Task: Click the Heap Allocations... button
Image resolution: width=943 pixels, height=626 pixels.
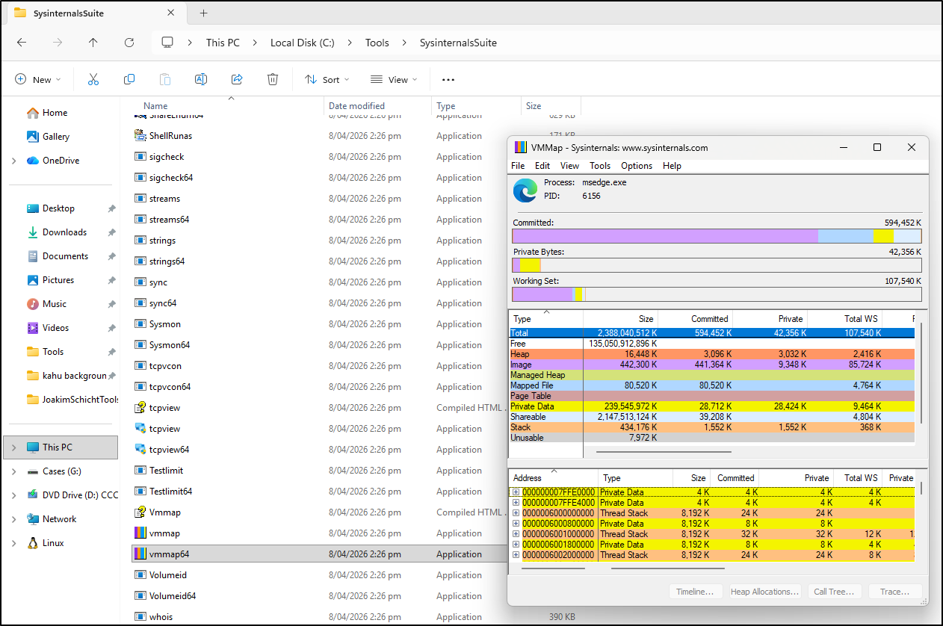Action: click(765, 592)
